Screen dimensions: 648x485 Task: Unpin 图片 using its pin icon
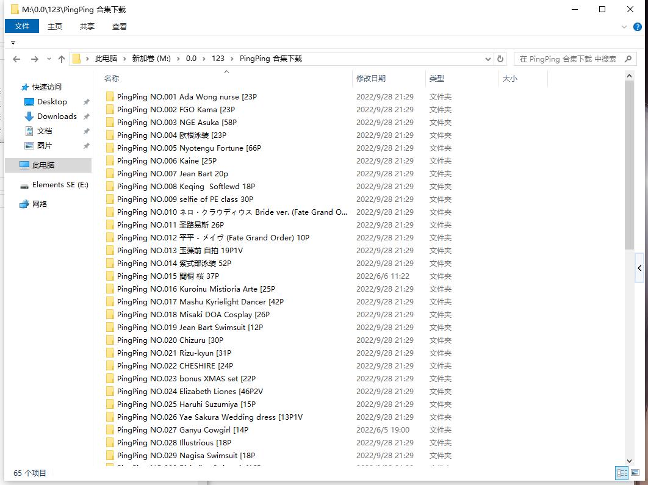[87, 146]
